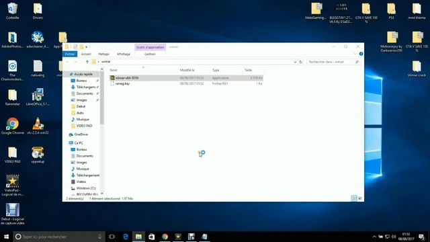This screenshot has width=430, height=242.
Task: Open the Windows Start menu
Action: [x=6, y=237]
